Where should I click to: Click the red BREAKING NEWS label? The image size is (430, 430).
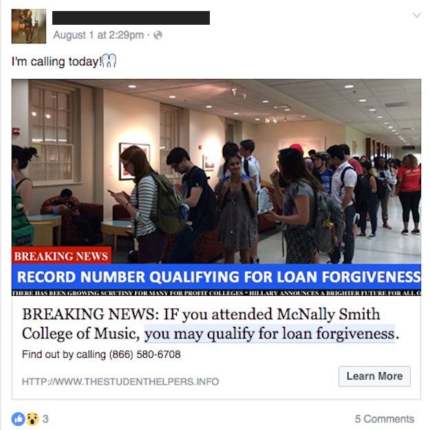pyautogui.click(x=61, y=256)
